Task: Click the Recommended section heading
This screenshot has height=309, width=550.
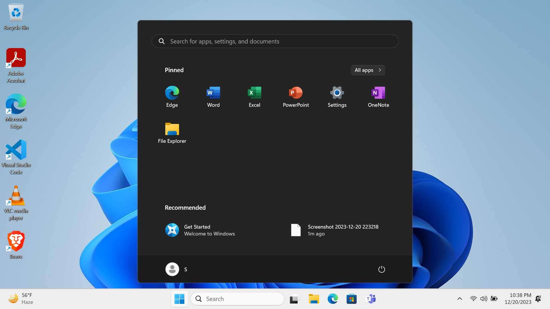Action: (x=185, y=208)
